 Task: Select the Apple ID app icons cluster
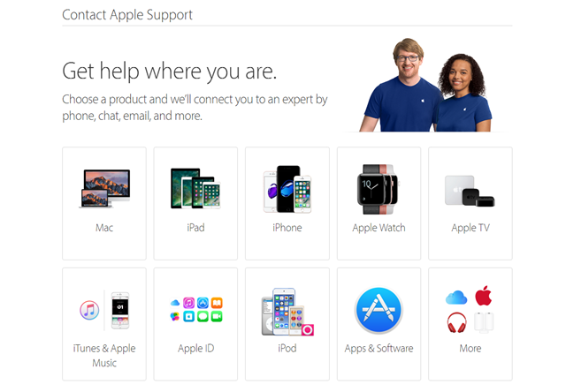coord(196,310)
